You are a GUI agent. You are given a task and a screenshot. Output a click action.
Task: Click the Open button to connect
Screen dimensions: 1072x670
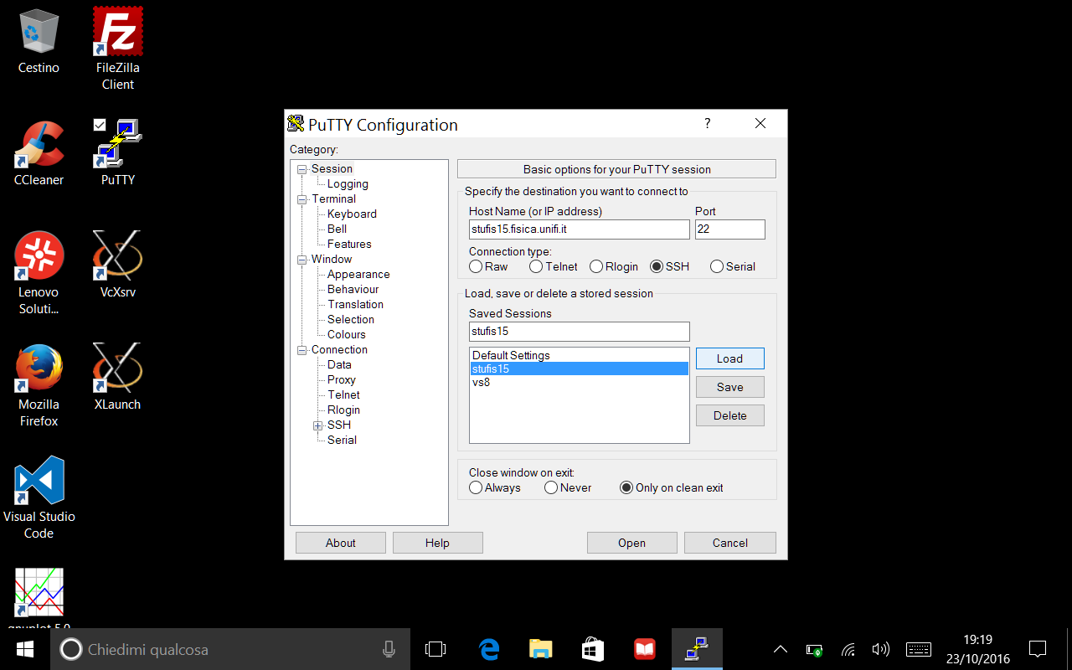pyautogui.click(x=631, y=543)
